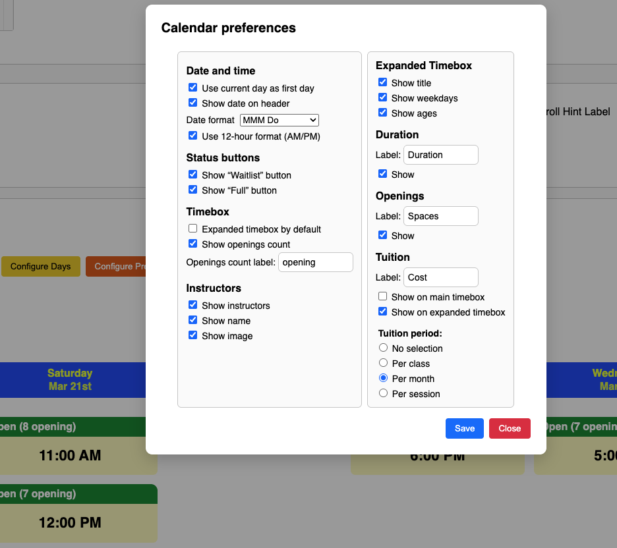Click the Openings count label field
The width and height of the screenshot is (617, 548).
(316, 262)
